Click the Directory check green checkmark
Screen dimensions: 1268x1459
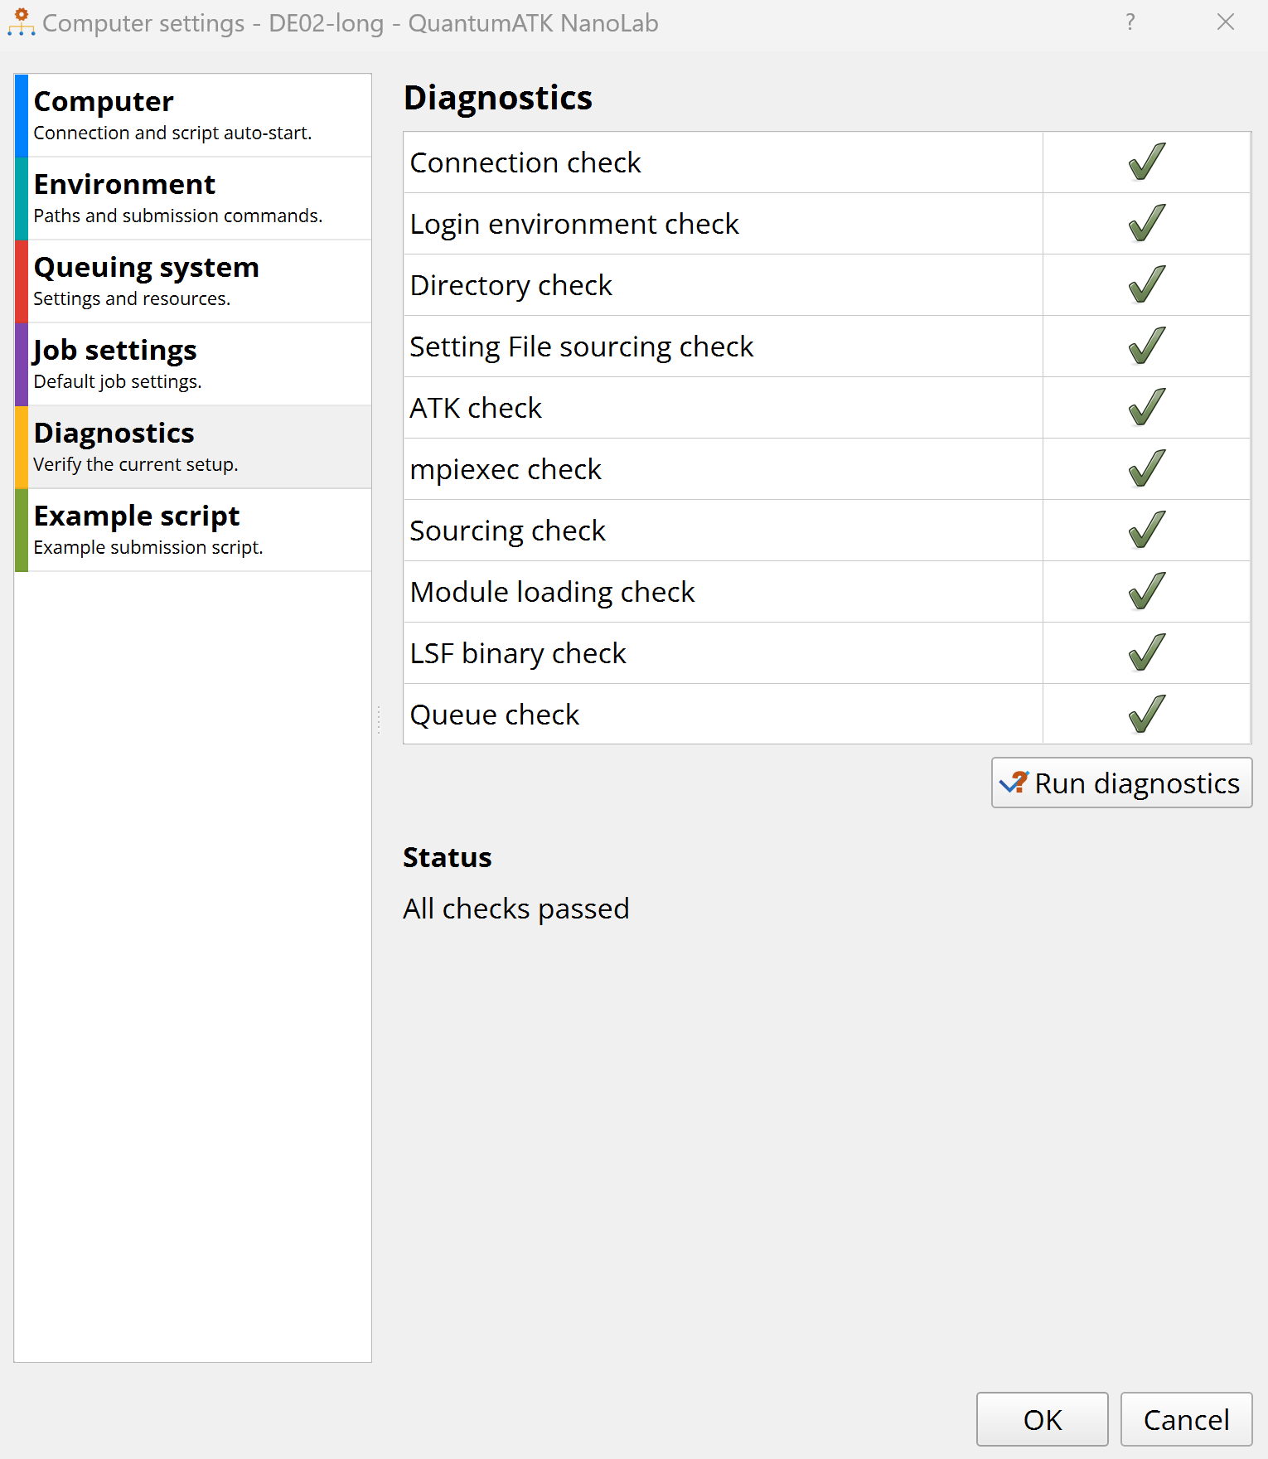pos(1147,284)
